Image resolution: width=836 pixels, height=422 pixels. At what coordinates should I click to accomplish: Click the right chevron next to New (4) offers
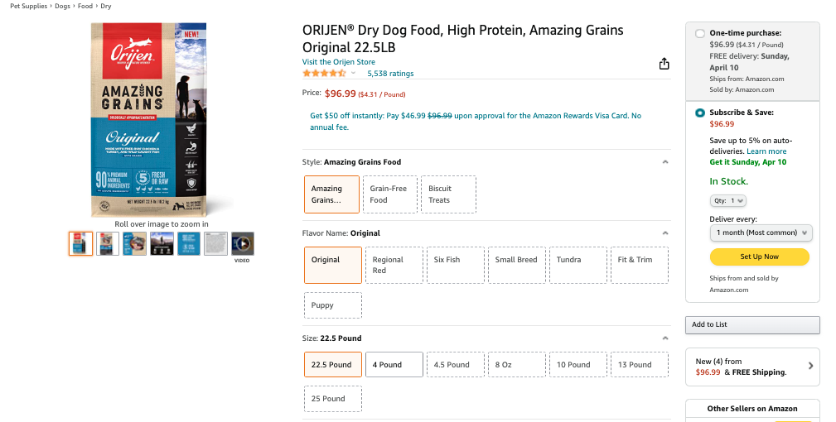coord(810,366)
